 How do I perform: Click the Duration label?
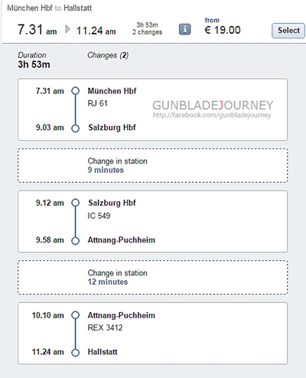pyautogui.click(x=32, y=55)
